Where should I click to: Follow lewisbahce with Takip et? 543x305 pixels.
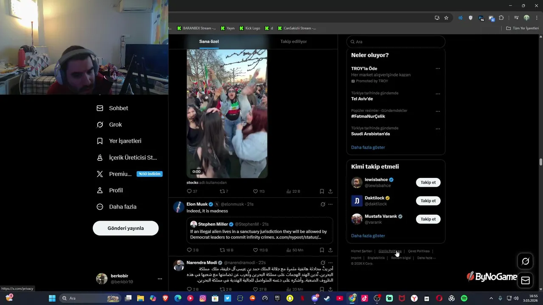[428, 183]
